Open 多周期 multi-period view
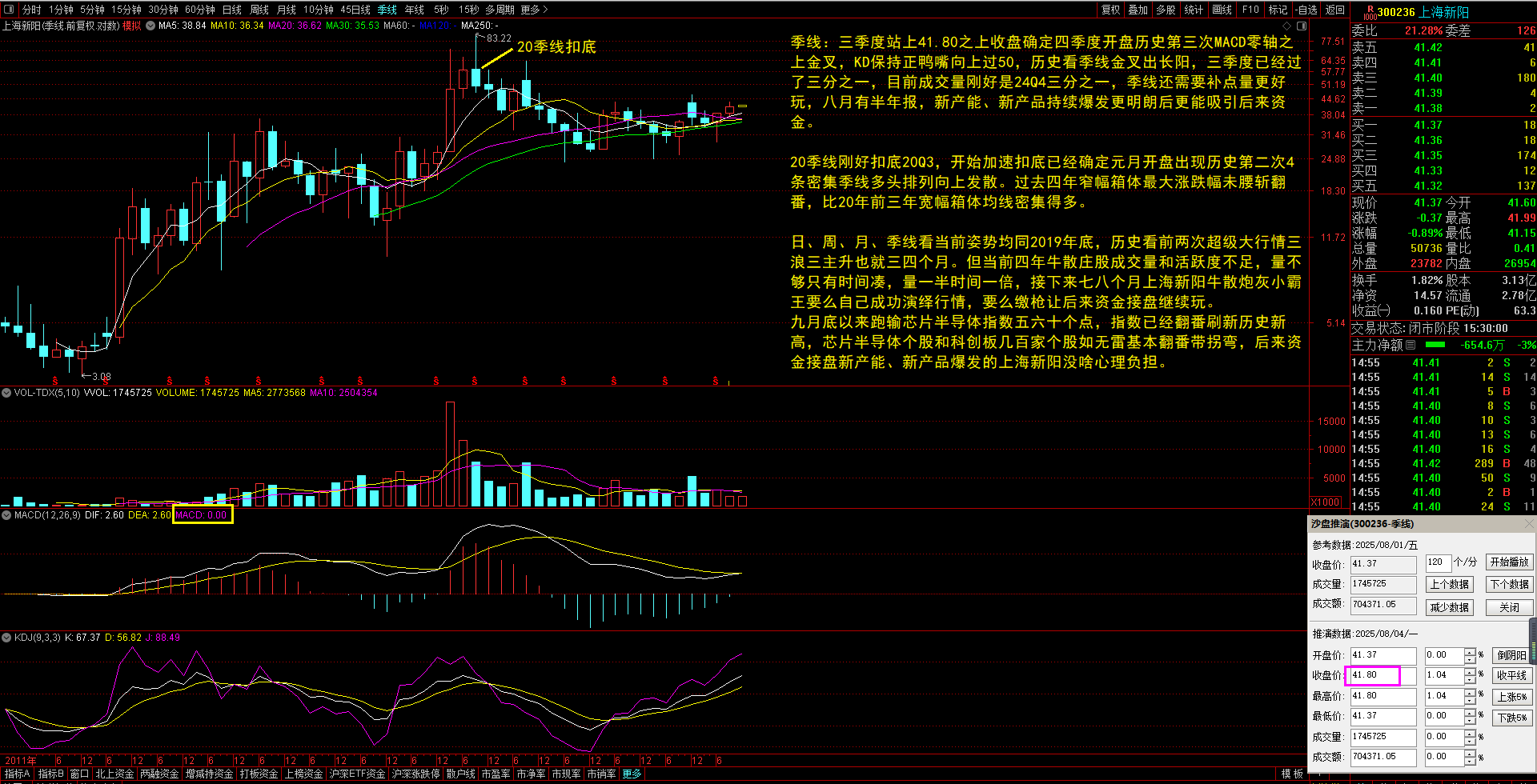 [x=500, y=10]
